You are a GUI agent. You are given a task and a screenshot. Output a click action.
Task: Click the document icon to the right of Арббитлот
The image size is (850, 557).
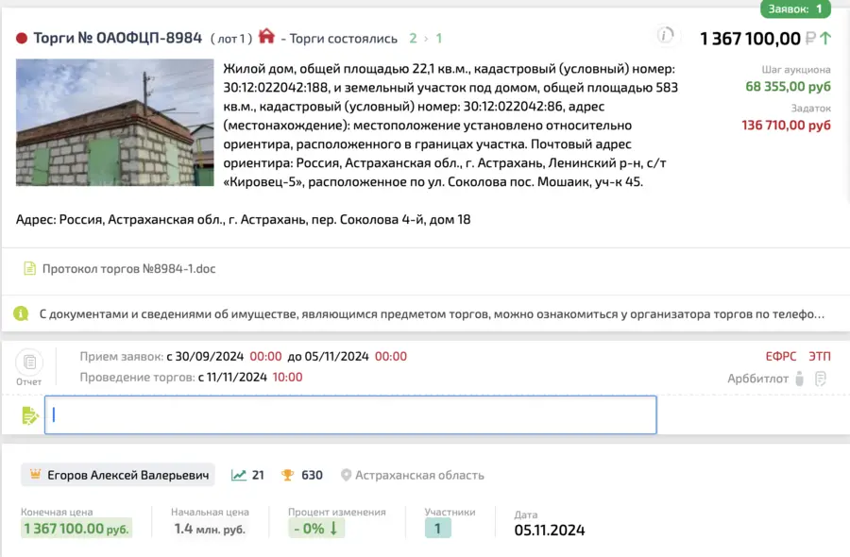coord(820,379)
